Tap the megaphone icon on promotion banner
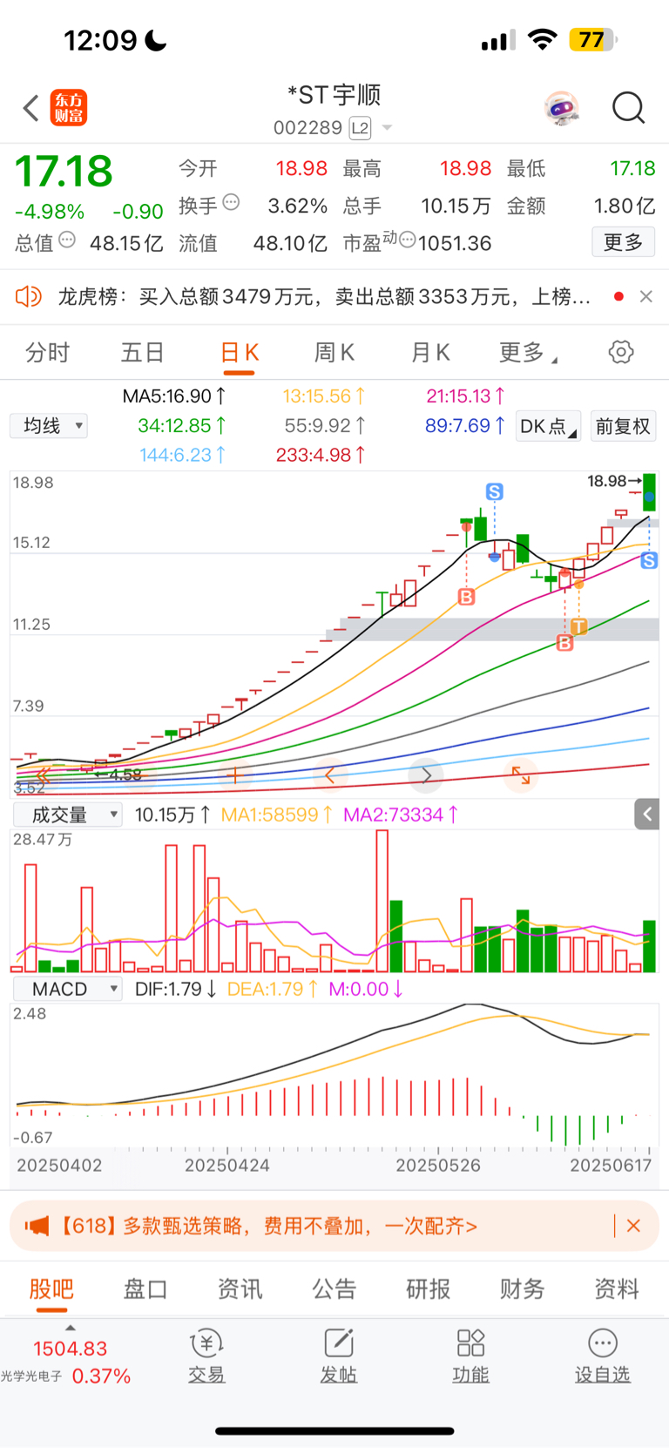The image size is (669, 1448). (37, 1226)
